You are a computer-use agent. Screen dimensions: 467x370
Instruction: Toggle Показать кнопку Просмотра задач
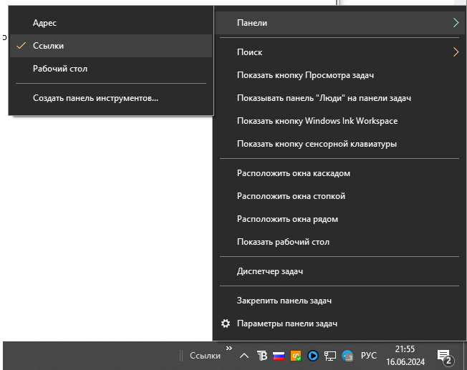[x=340, y=75]
